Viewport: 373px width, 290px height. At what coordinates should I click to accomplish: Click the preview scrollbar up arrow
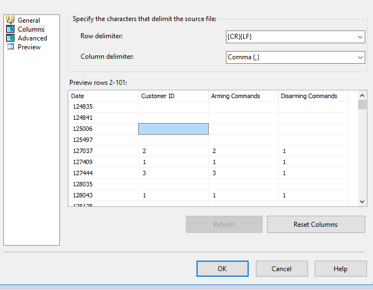click(x=362, y=95)
